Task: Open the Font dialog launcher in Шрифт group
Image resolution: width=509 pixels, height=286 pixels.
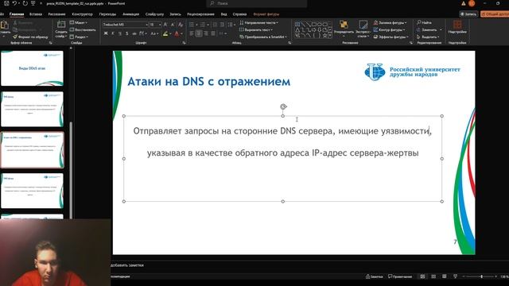Action: pyautogui.click(x=184, y=43)
